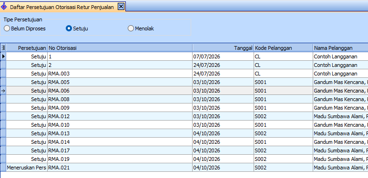Select the RMA.008 authorization cell
The width and height of the screenshot is (368, 178).
(120, 99)
